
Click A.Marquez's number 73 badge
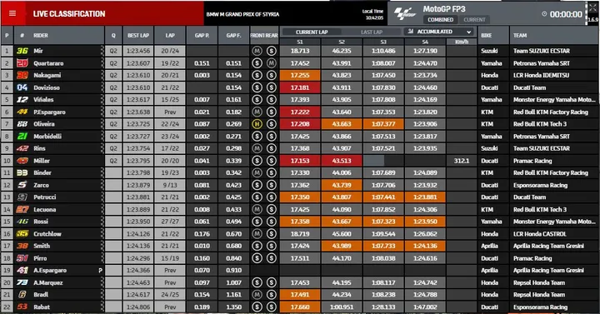tap(22, 282)
